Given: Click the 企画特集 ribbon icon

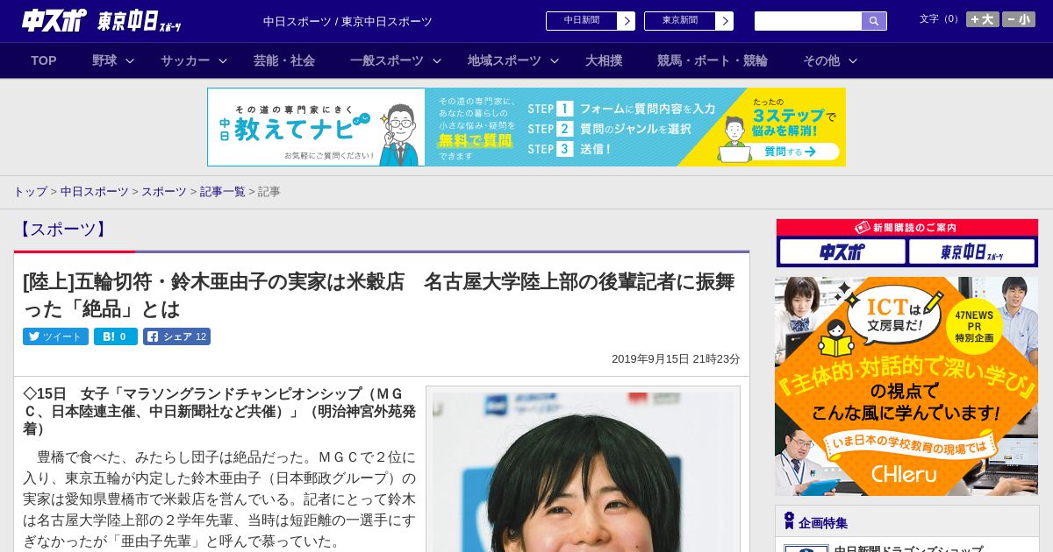Looking at the screenshot, I should coord(789,521).
